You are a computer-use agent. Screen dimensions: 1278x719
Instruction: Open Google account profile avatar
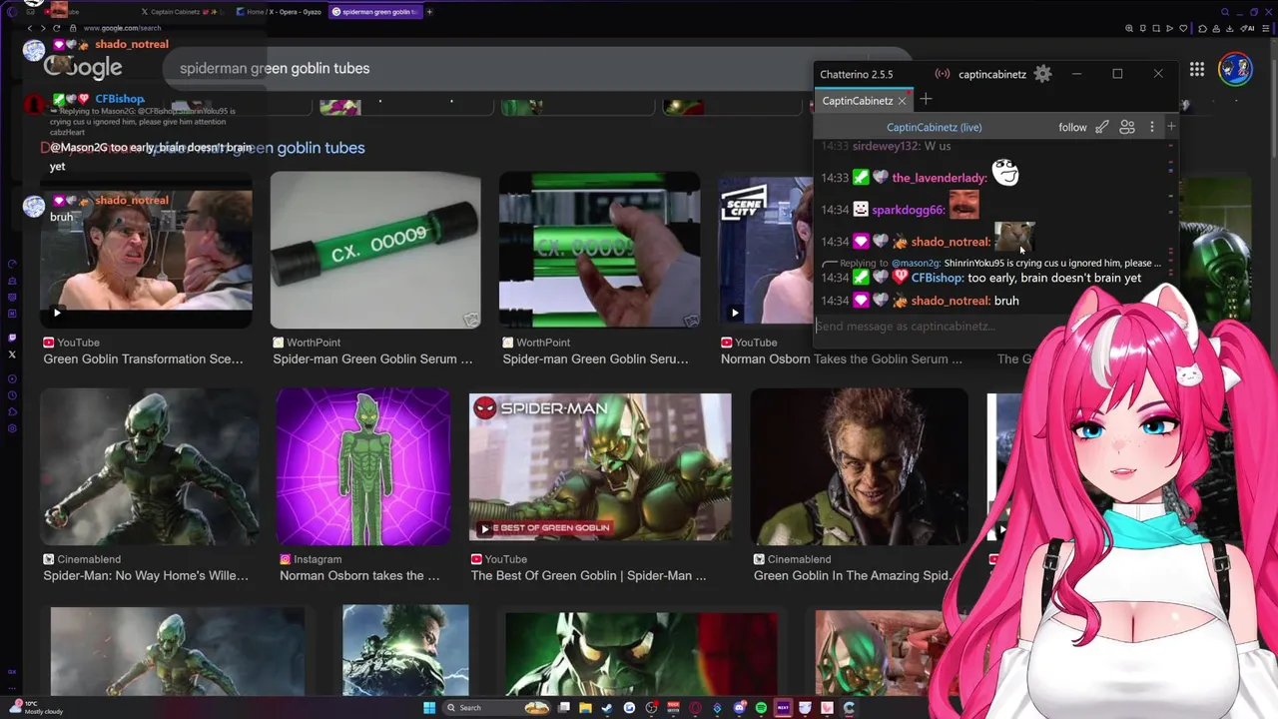tap(1235, 69)
